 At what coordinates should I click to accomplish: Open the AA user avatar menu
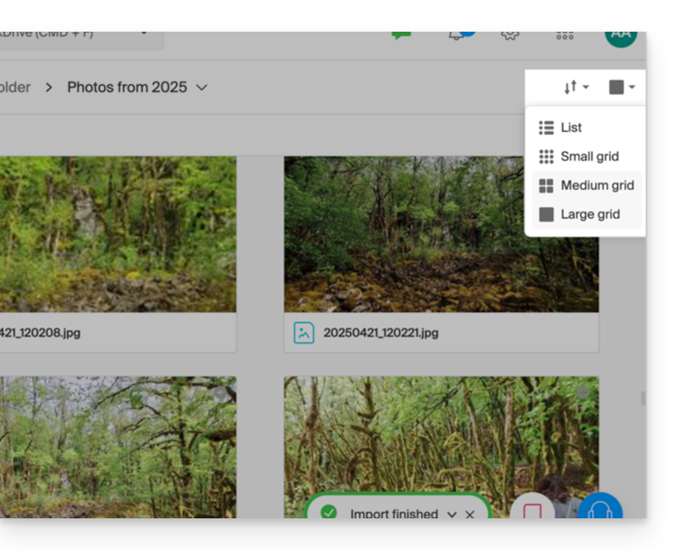(x=620, y=38)
